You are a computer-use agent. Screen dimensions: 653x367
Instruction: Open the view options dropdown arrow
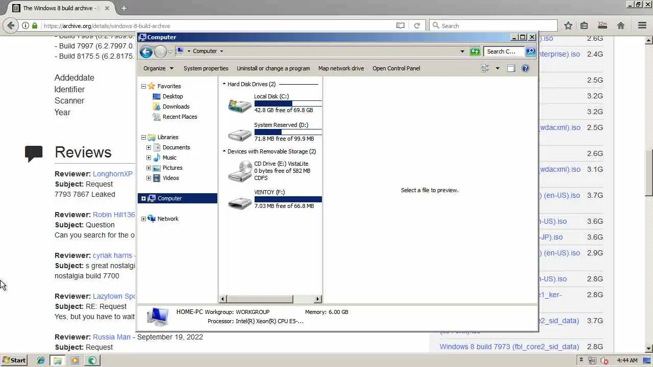(x=497, y=68)
